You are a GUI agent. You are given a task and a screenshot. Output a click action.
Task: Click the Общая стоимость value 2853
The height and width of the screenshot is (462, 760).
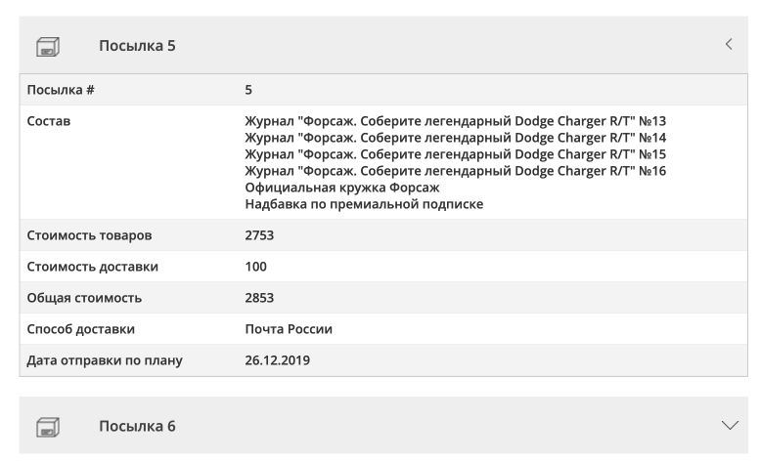(260, 298)
